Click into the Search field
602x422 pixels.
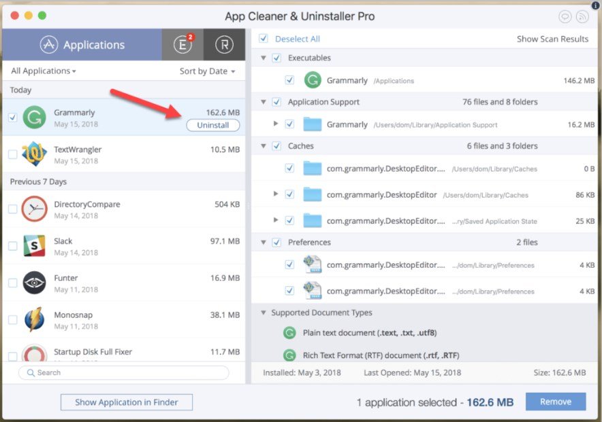click(x=124, y=372)
